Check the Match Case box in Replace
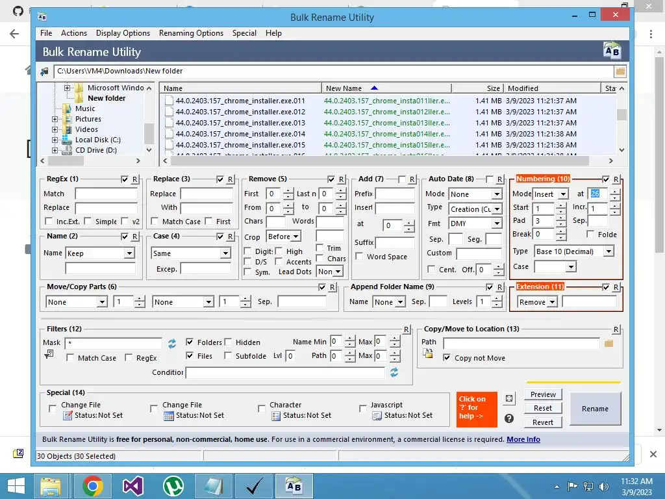 point(155,221)
